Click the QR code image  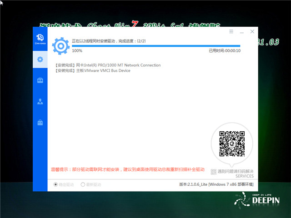point(232,144)
